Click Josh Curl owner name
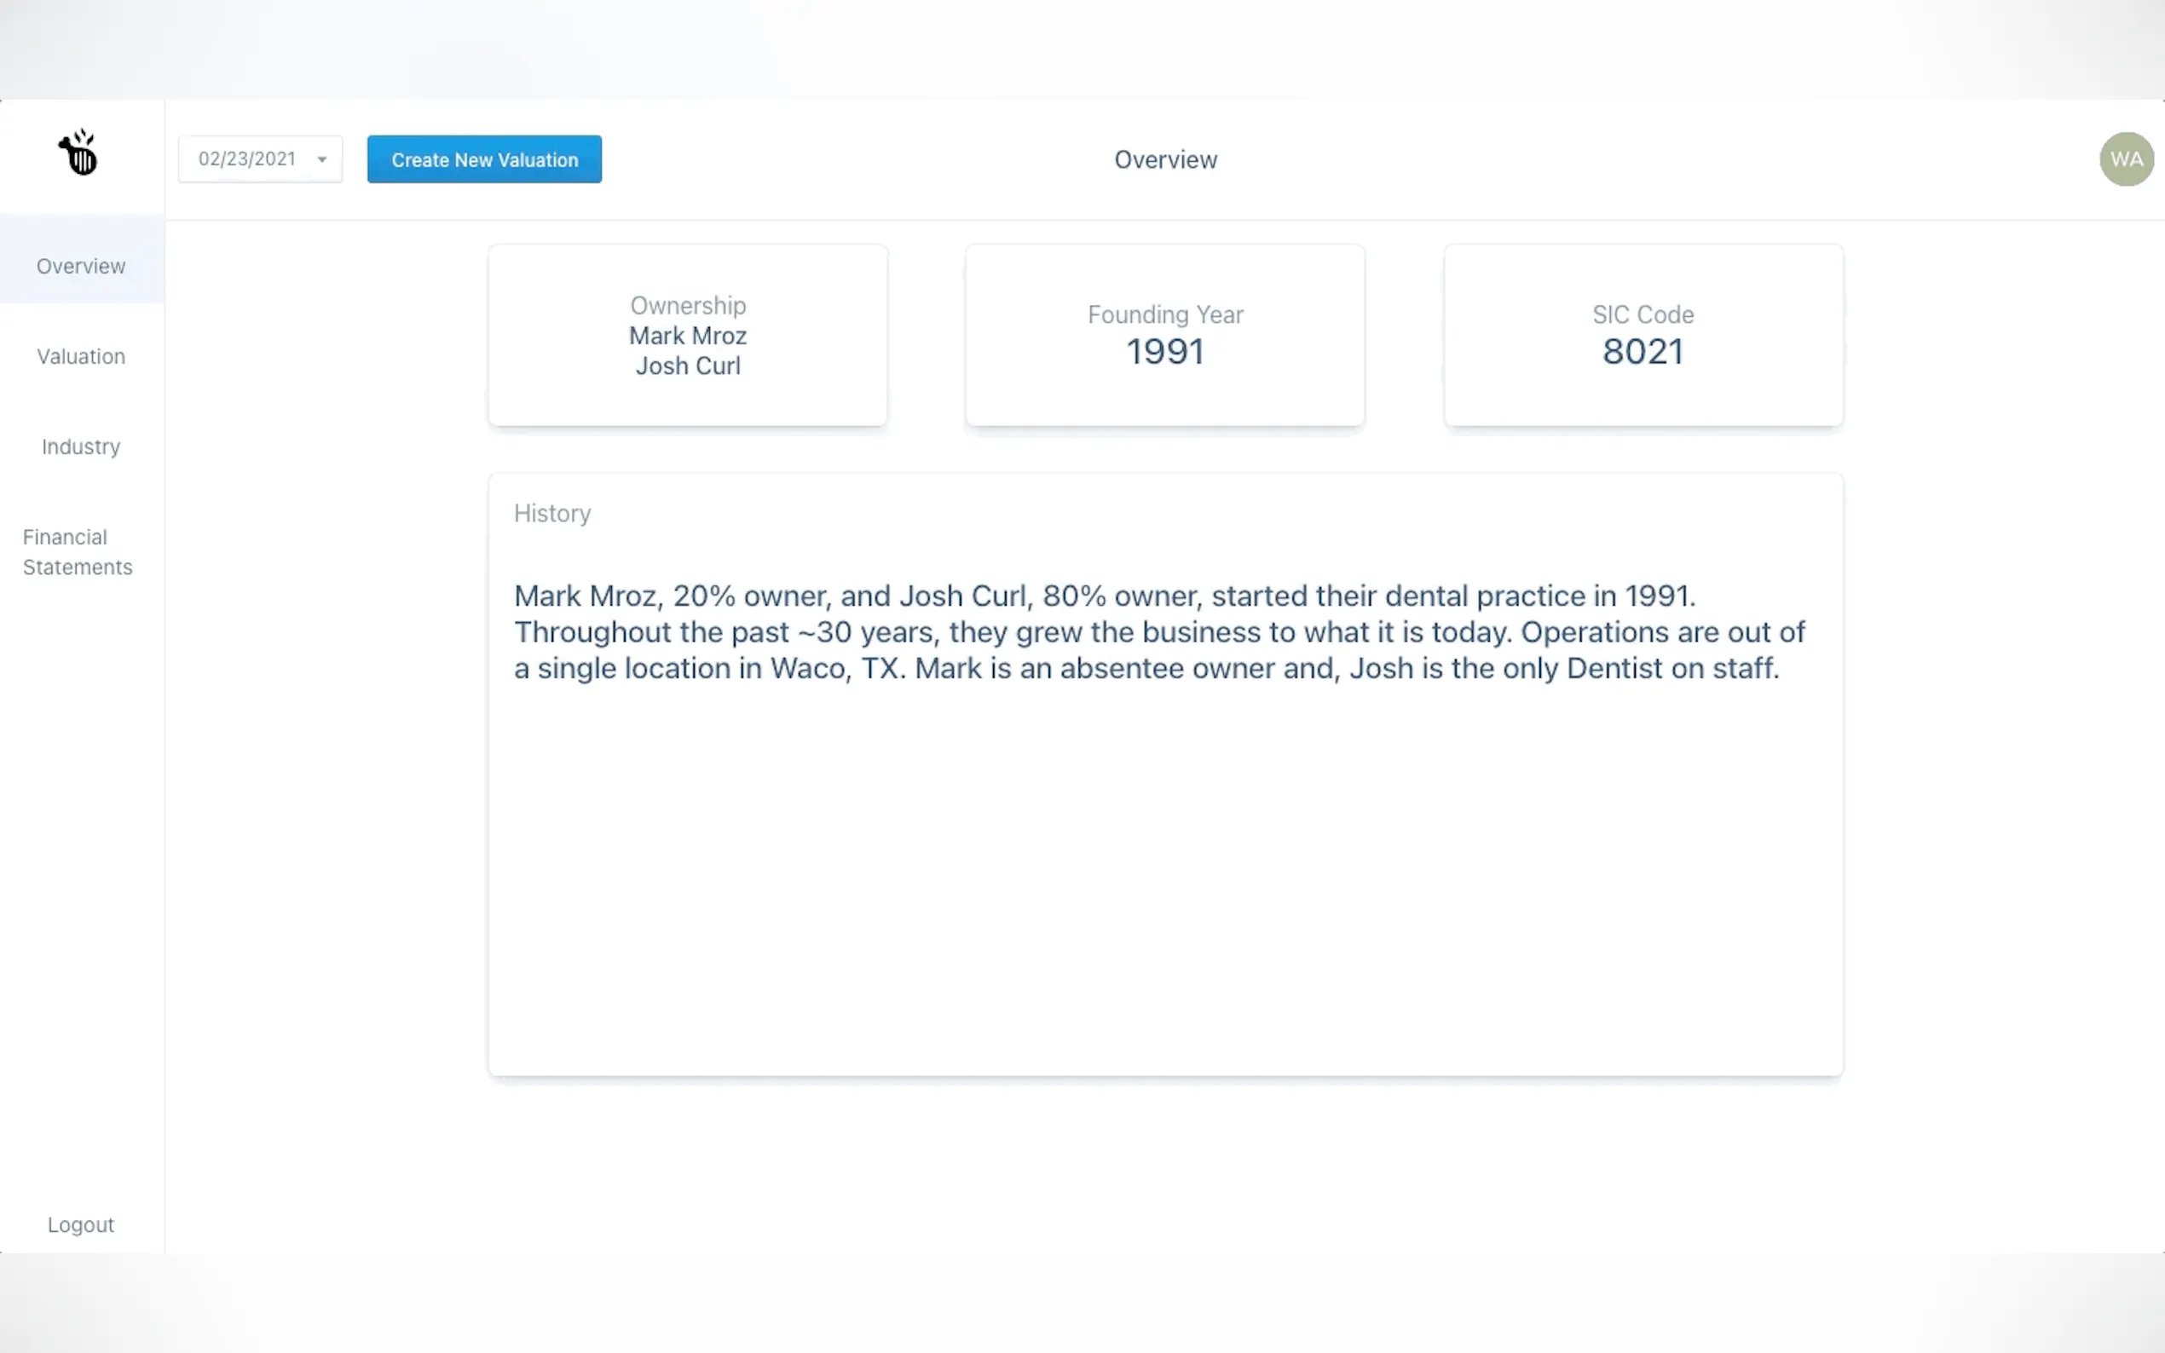Image resolution: width=2165 pixels, height=1353 pixels. 687,366
